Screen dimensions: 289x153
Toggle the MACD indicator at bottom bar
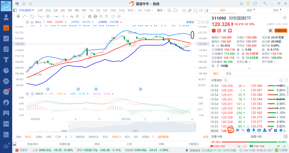[116, 137]
